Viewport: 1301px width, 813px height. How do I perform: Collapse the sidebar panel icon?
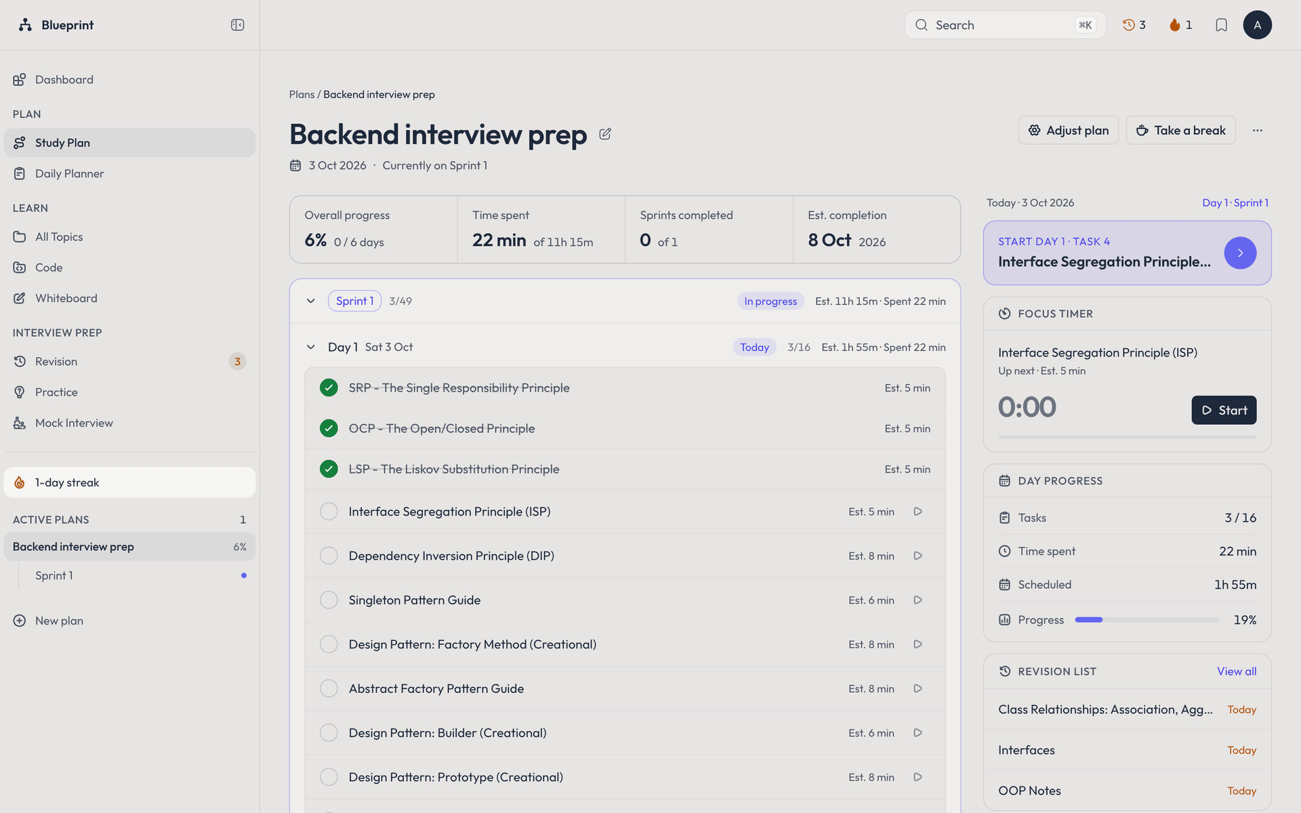[x=237, y=25]
